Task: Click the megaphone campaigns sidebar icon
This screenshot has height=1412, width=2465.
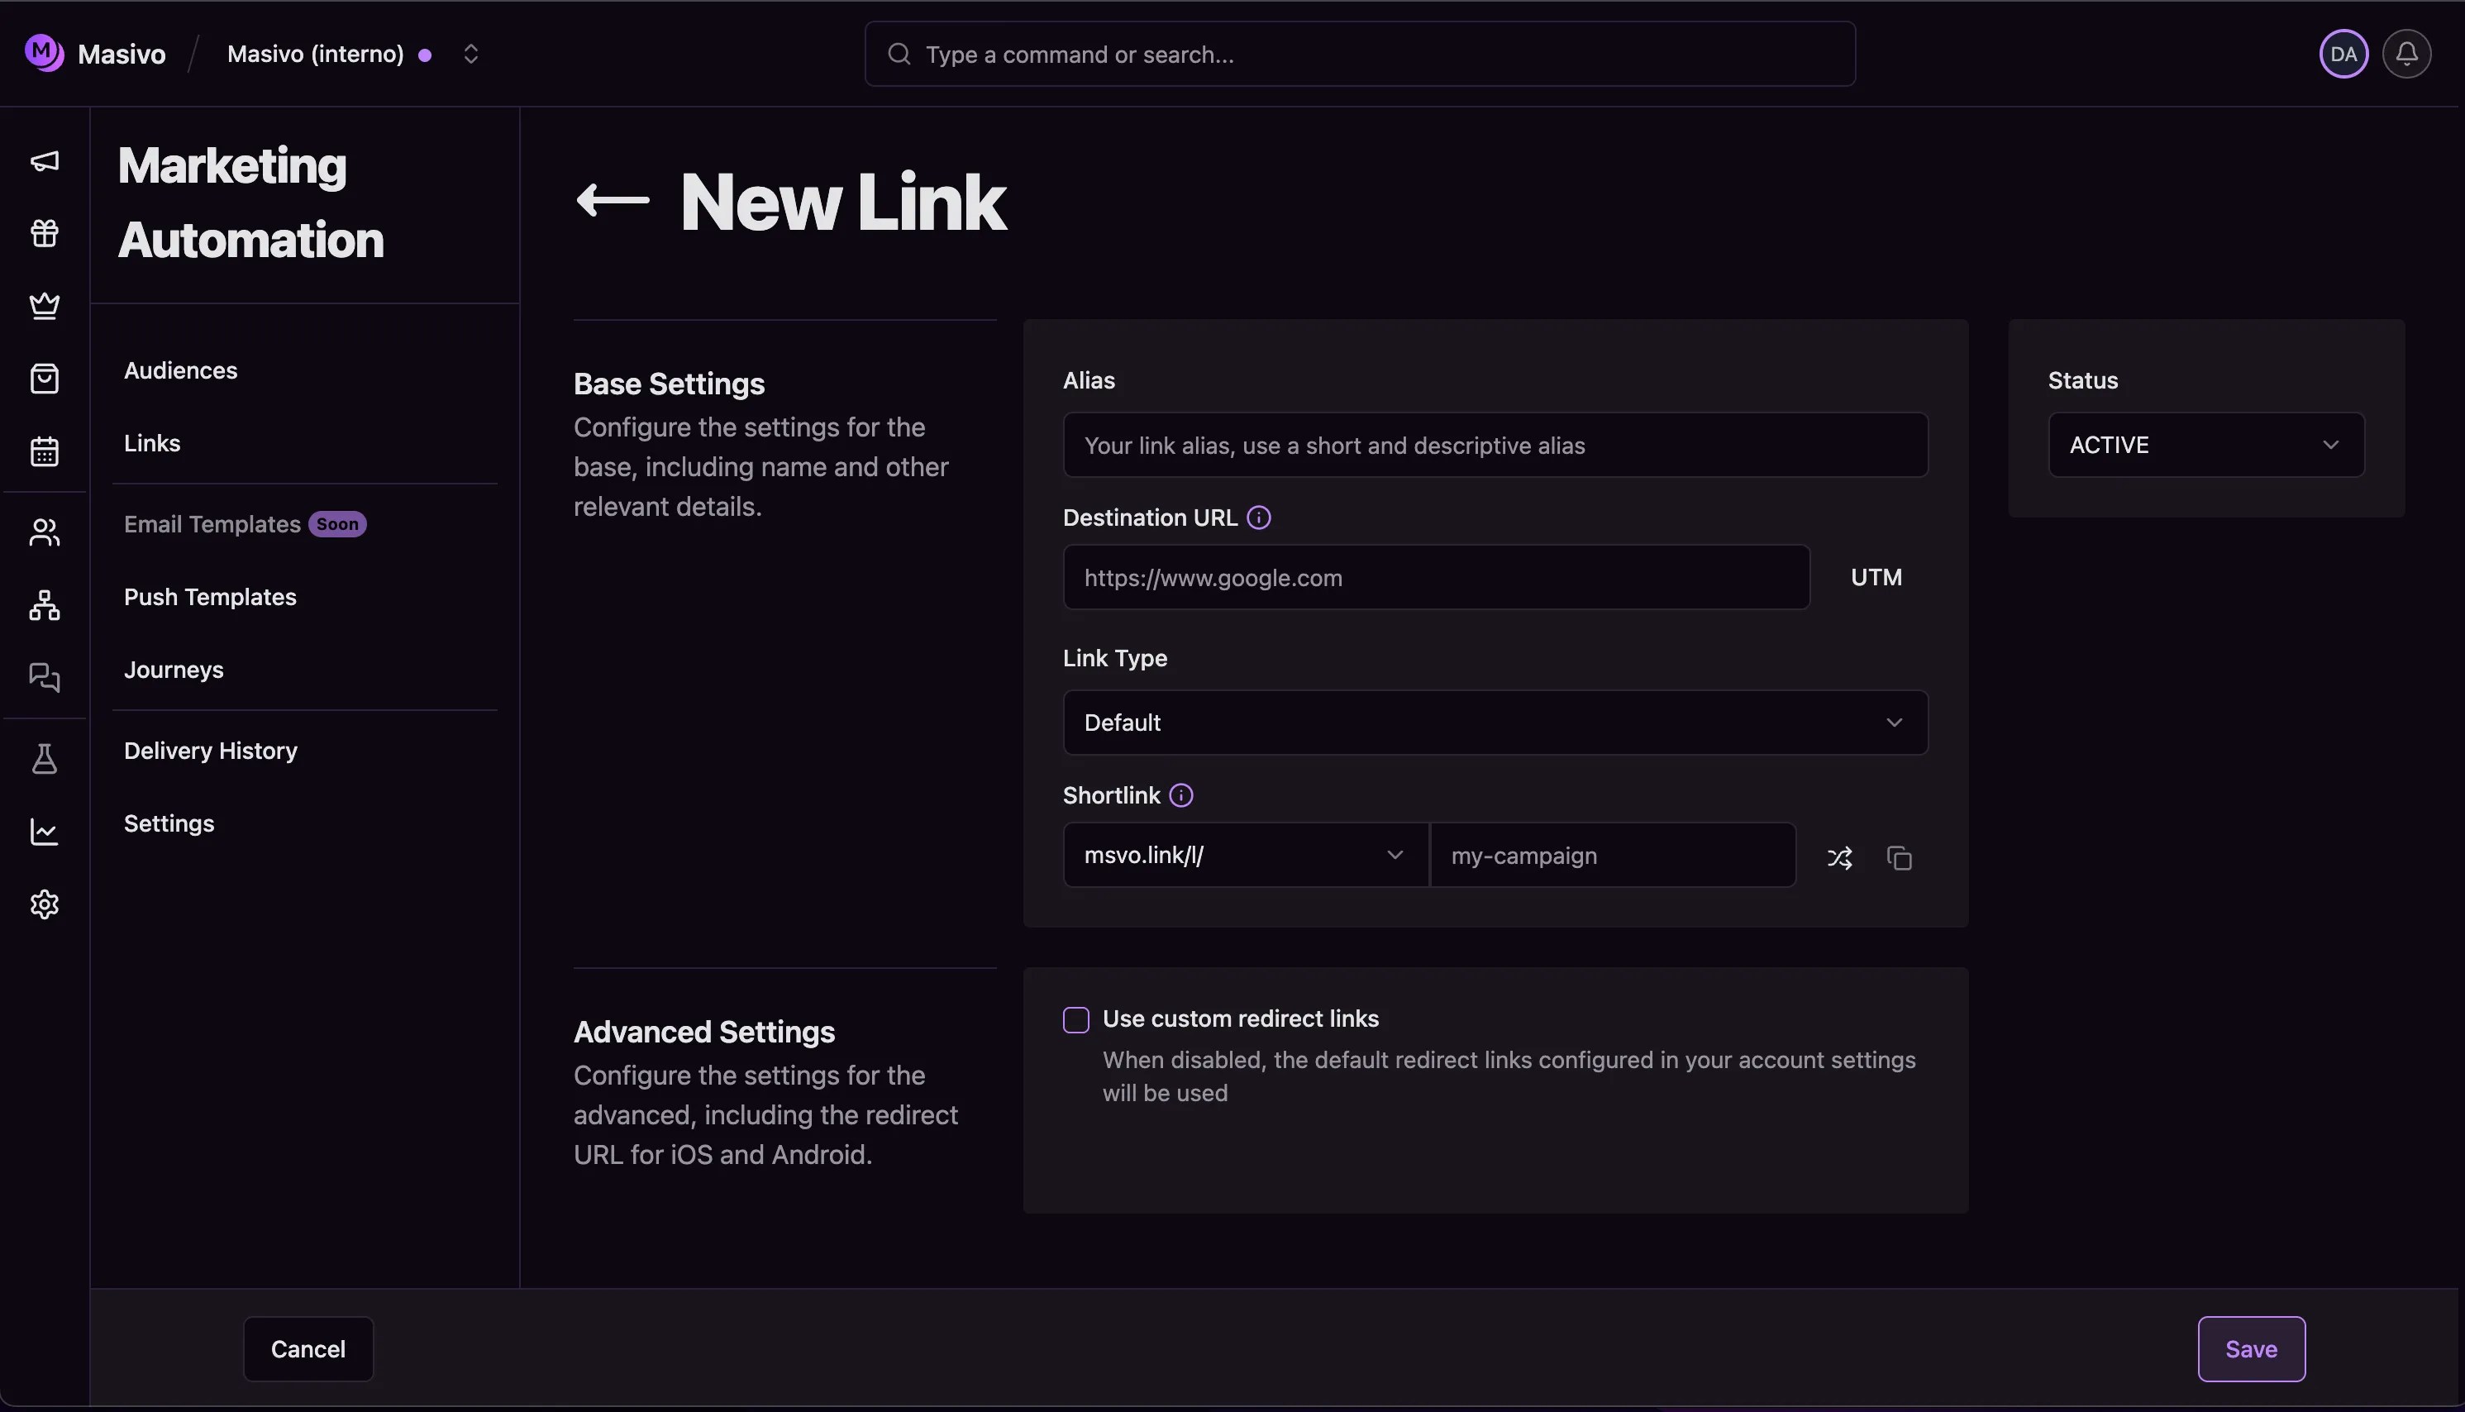Action: point(45,161)
